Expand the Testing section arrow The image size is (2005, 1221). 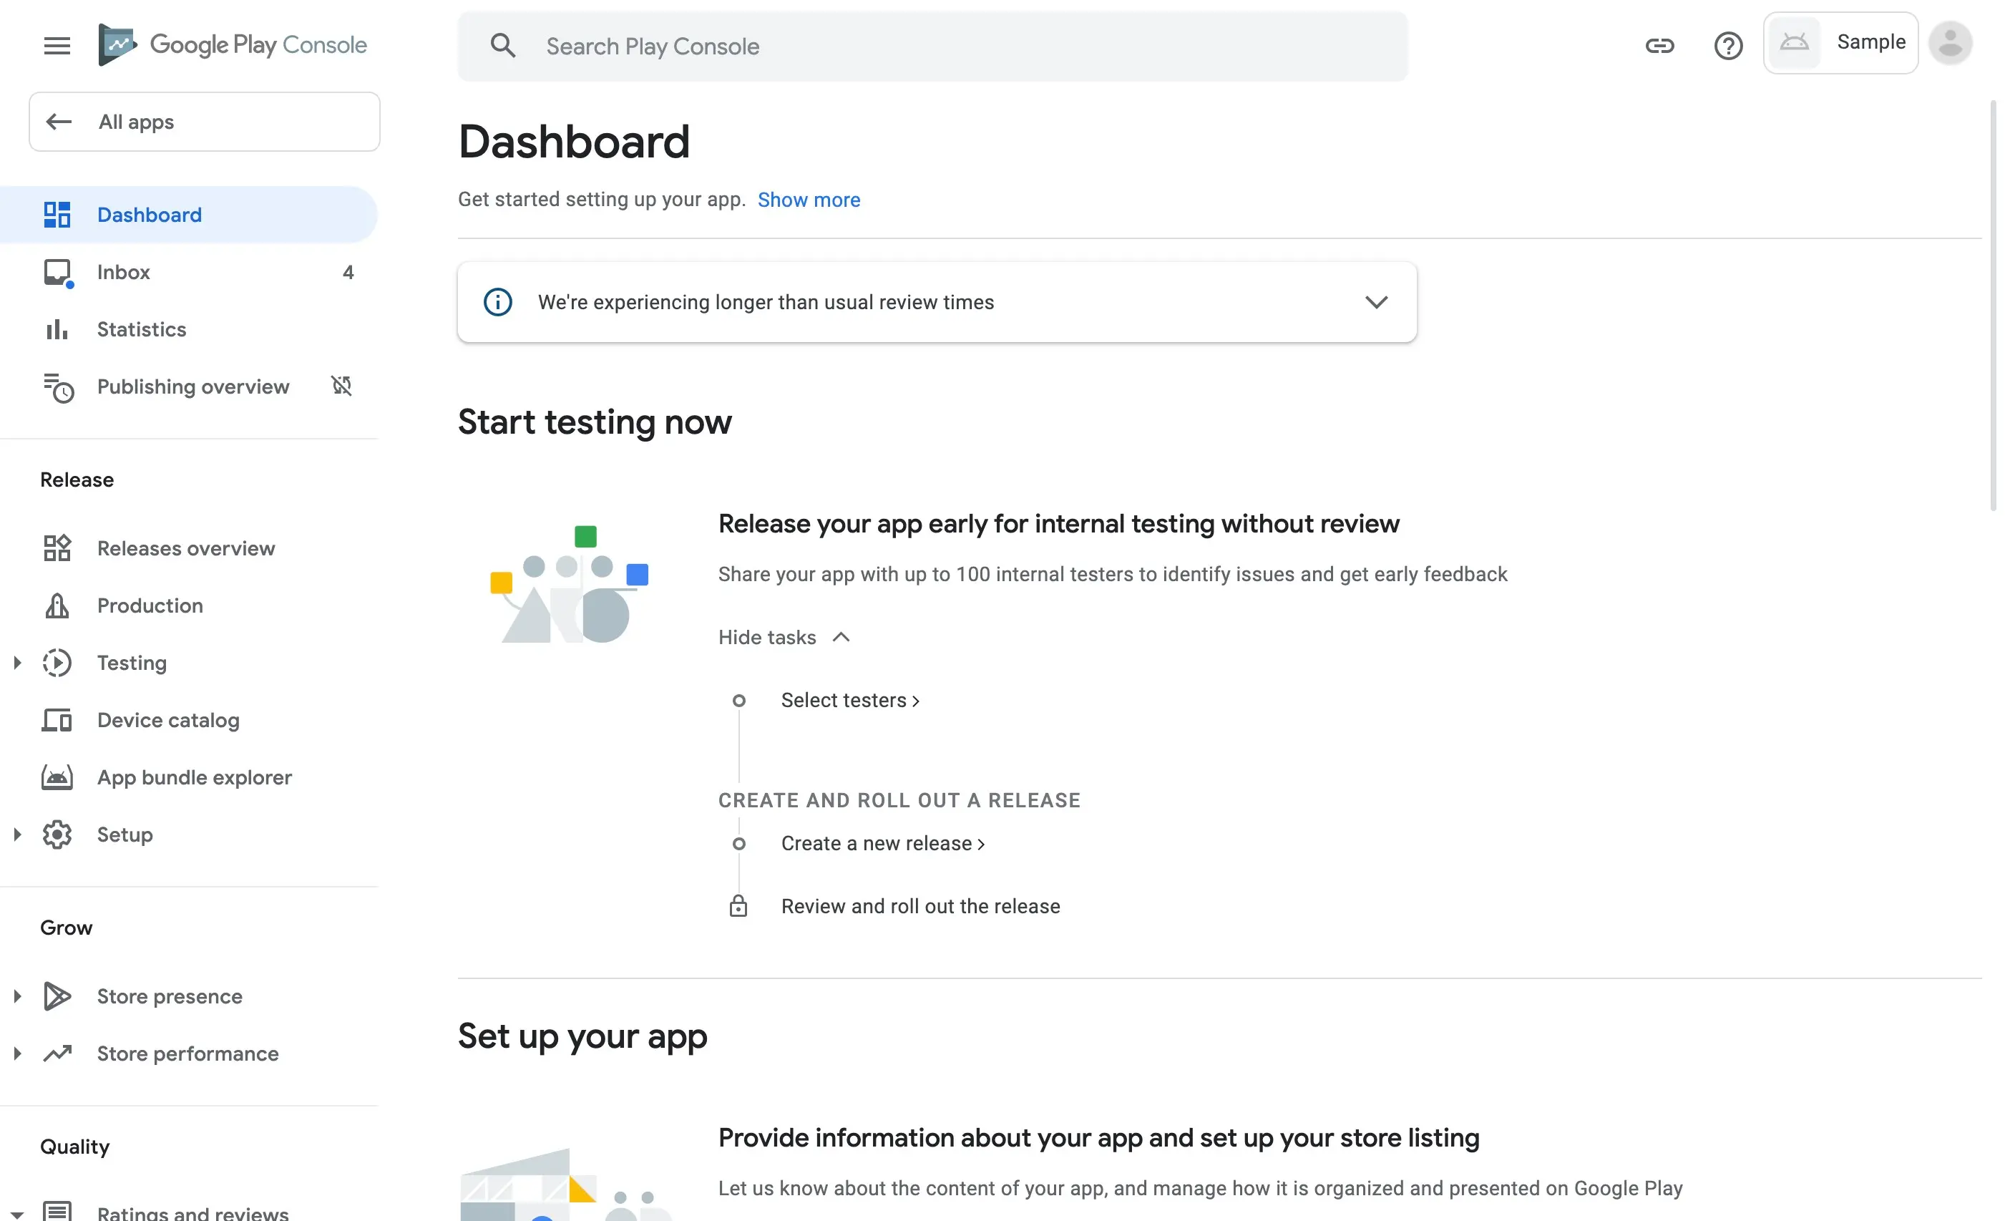click(x=17, y=663)
